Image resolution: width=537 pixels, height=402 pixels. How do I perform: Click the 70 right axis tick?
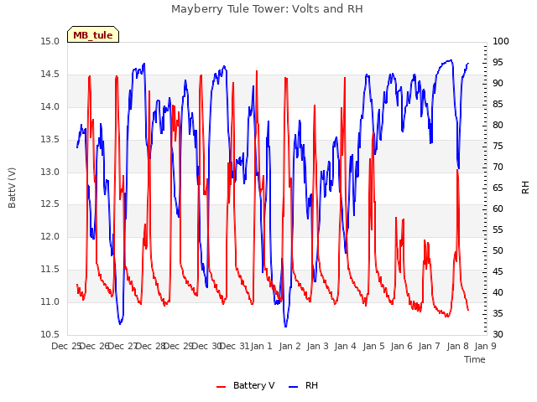pyautogui.click(x=498, y=167)
